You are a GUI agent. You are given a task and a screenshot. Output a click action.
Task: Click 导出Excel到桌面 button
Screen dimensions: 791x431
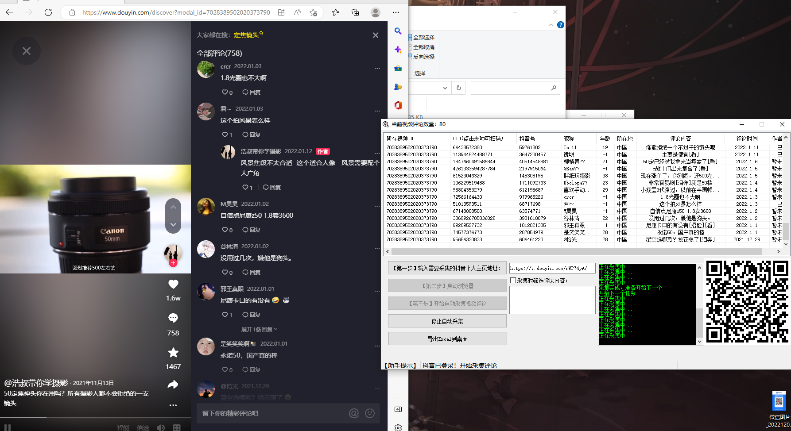click(447, 339)
